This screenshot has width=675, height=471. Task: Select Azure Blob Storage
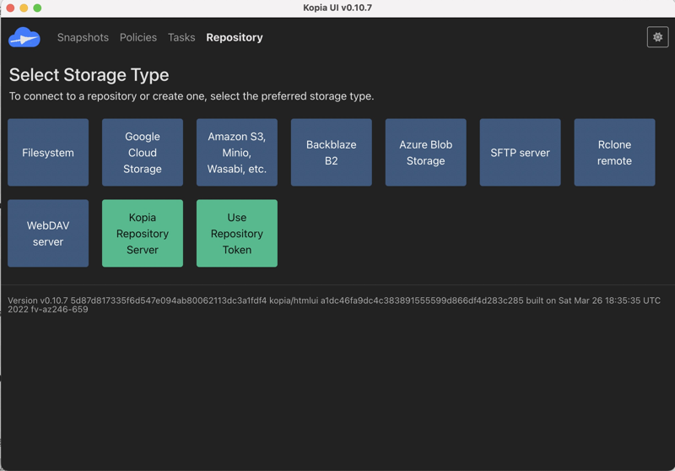point(426,153)
